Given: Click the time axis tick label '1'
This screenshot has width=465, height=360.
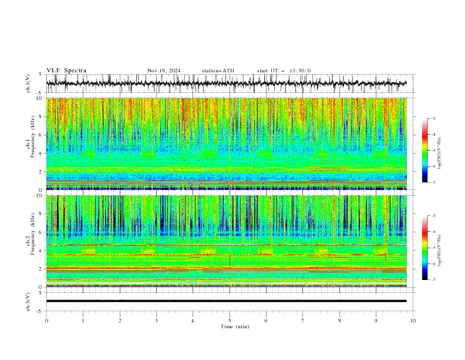Looking at the screenshot, I should 83,321.
